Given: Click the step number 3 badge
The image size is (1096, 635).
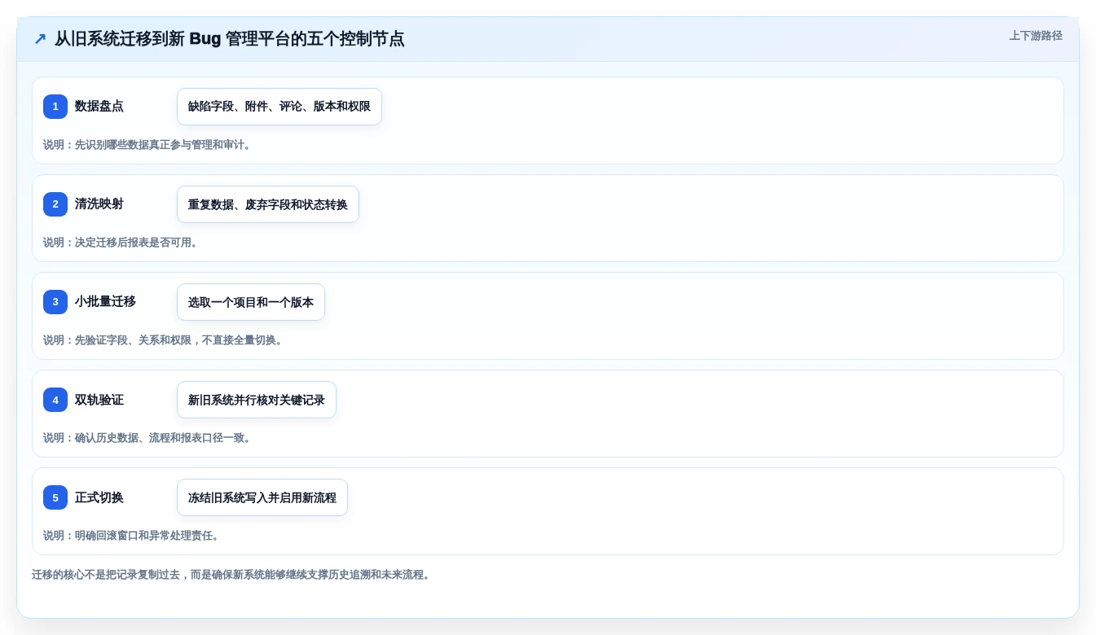Looking at the screenshot, I should [55, 302].
